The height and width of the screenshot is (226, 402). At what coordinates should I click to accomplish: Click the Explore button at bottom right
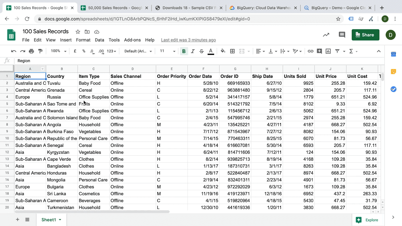368,220
